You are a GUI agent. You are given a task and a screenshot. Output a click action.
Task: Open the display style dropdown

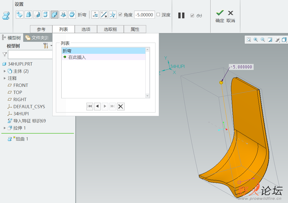tap(277, 40)
